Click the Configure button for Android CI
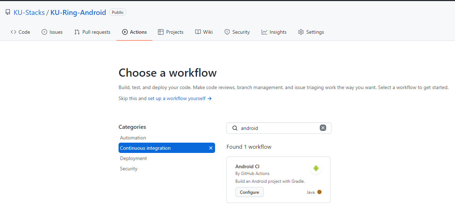455x209 pixels. (250, 192)
